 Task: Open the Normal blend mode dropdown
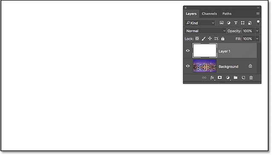[205, 31]
